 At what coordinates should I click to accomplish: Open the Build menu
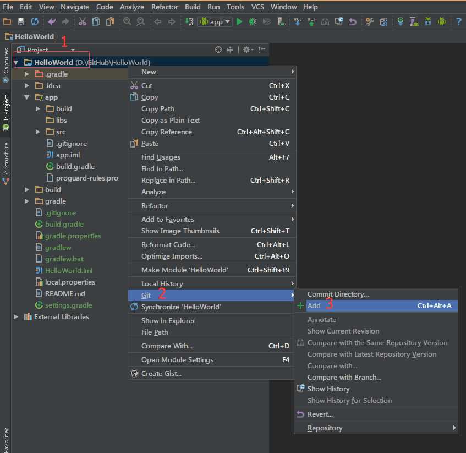coord(193,7)
